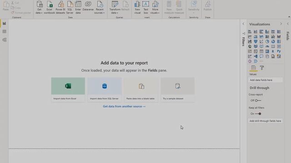
Task: Select Donut chart visualization
Action: (273, 42)
